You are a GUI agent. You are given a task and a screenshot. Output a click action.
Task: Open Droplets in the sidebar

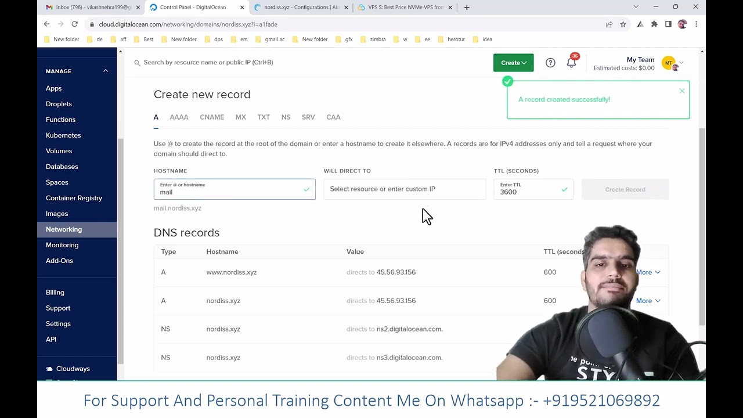59,104
